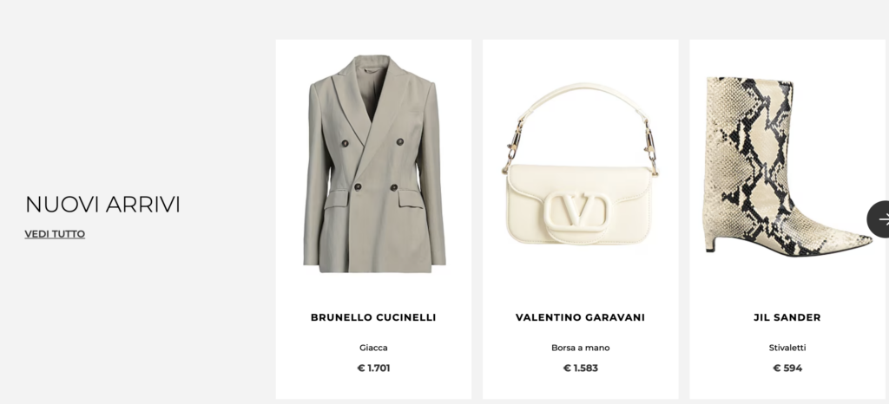Open the VEDI TUTTO link
The width and height of the screenshot is (889, 404).
click(55, 234)
